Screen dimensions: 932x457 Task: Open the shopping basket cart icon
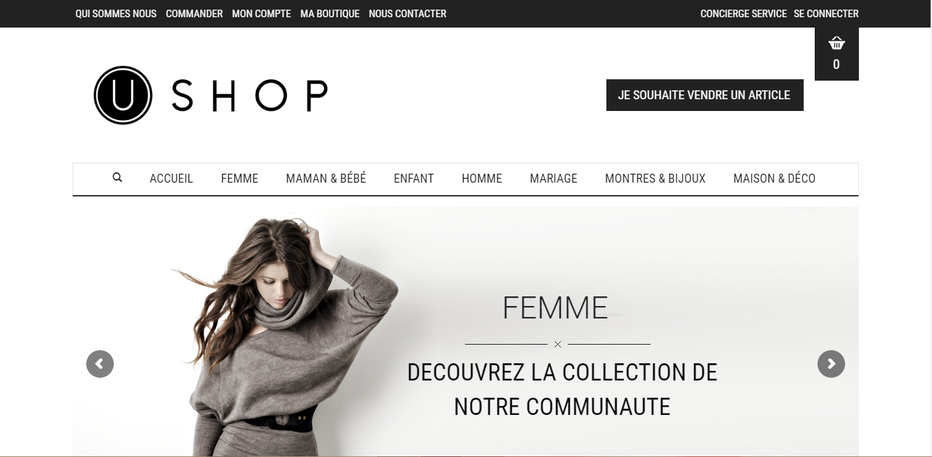[836, 43]
